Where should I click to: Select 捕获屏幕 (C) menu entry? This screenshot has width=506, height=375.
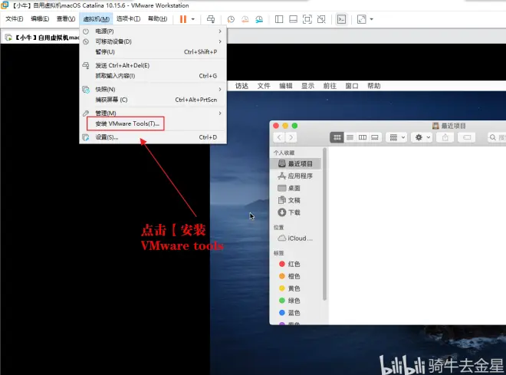click(x=153, y=100)
